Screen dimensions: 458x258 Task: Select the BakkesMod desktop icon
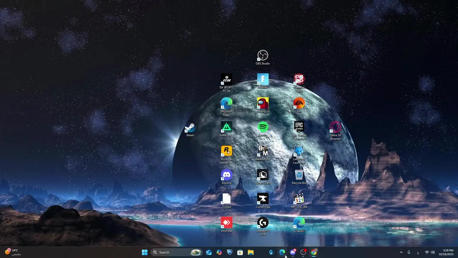click(263, 153)
